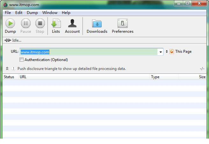Click the This Page icon
This screenshot has width=209, height=144.
(x=172, y=51)
